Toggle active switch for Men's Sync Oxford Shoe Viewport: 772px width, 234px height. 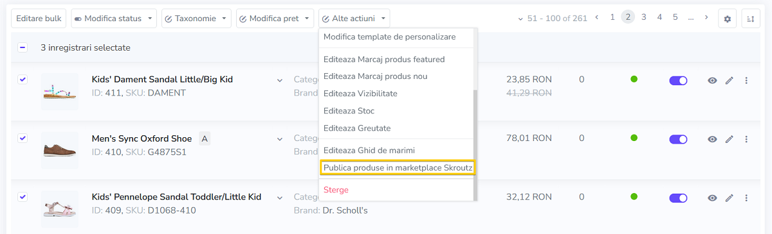[679, 139]
